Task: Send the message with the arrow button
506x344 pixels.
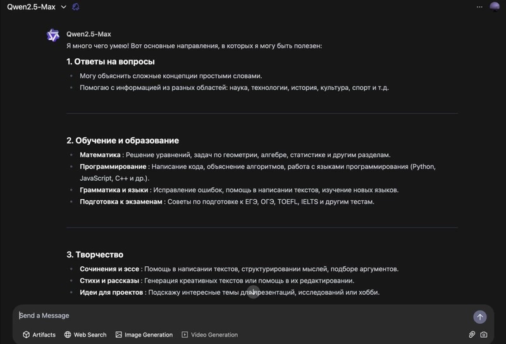Action: pos(480,317)
